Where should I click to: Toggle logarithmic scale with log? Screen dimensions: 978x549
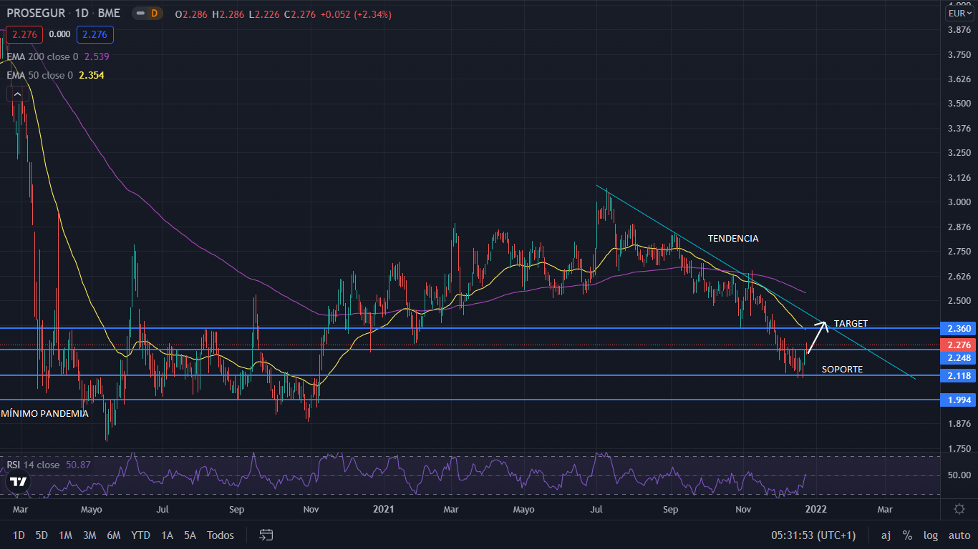pyautogui.click(x=931, y=535)
